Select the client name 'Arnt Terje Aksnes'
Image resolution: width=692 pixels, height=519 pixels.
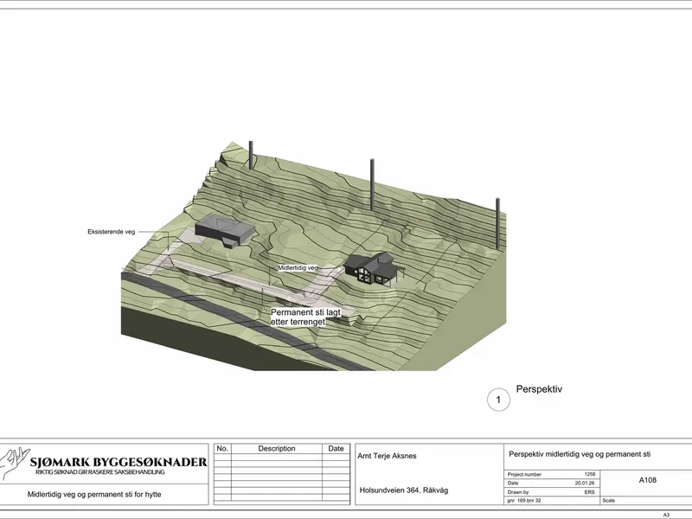(x=387, y=456)
